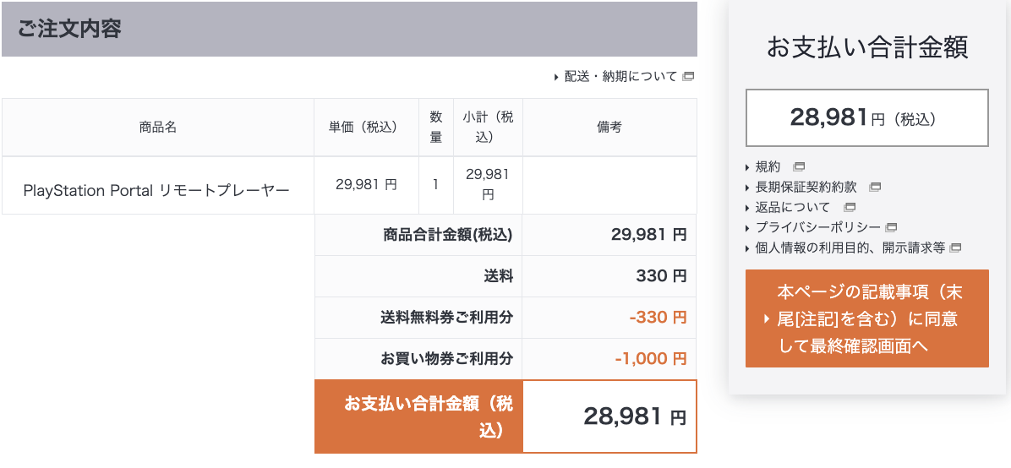
Task: Click the orange お支払い合計金額（税込） label cell
Action: (418, 417)
